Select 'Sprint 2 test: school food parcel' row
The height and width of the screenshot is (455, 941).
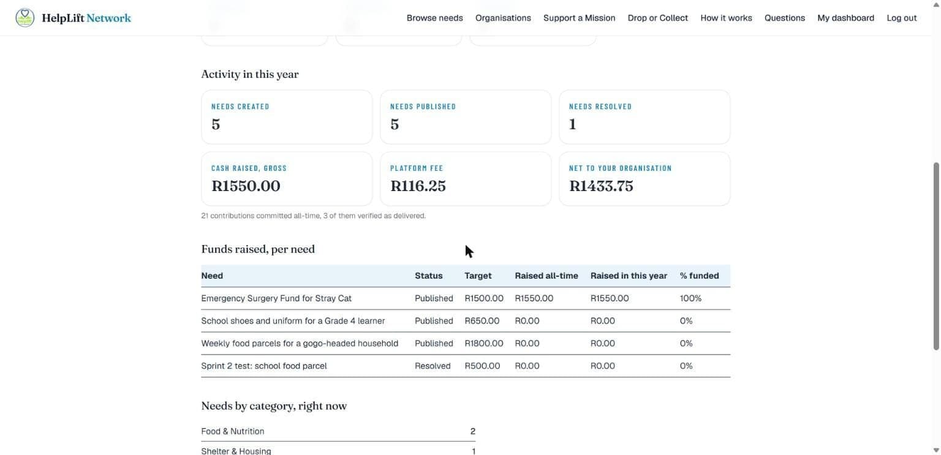click(466, 366)
